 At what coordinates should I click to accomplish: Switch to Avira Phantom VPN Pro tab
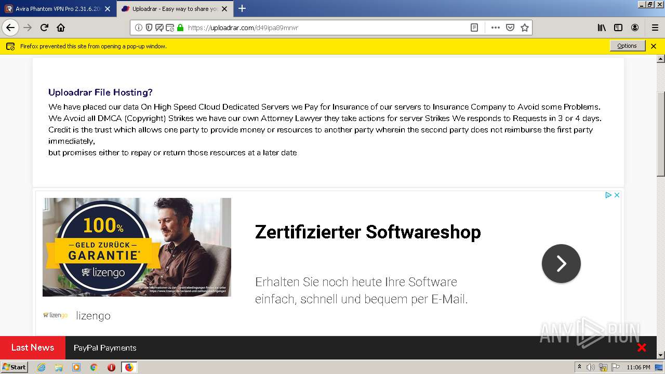point(57,9)
